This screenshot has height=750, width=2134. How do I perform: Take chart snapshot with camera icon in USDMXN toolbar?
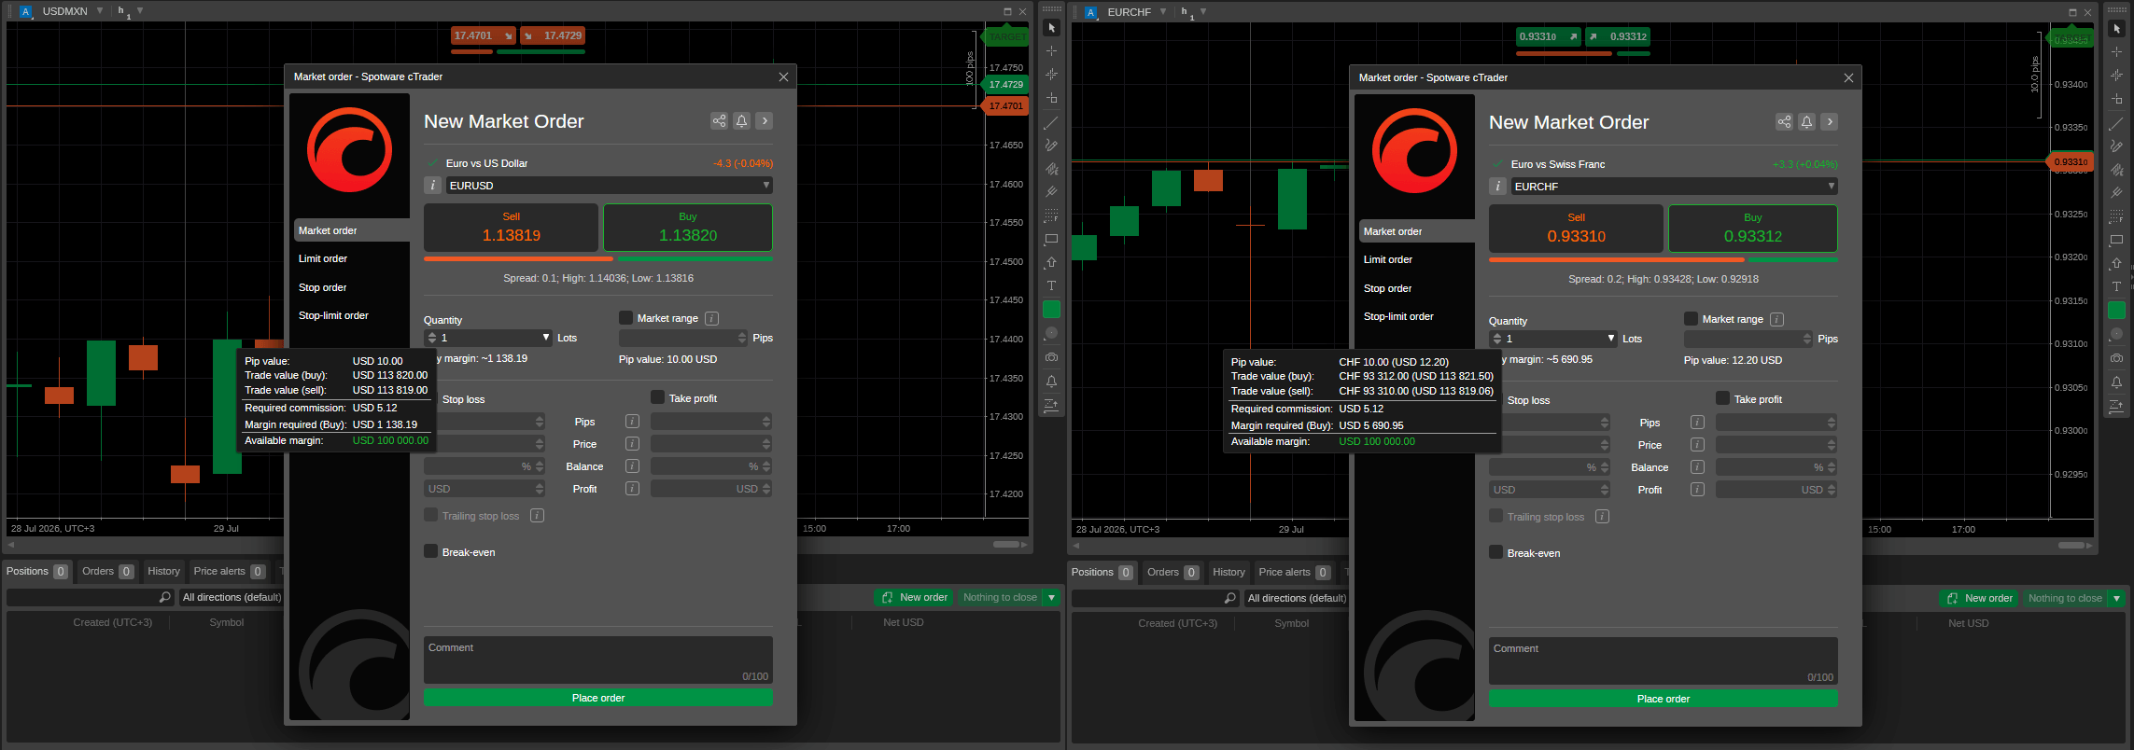[1051, 357]
